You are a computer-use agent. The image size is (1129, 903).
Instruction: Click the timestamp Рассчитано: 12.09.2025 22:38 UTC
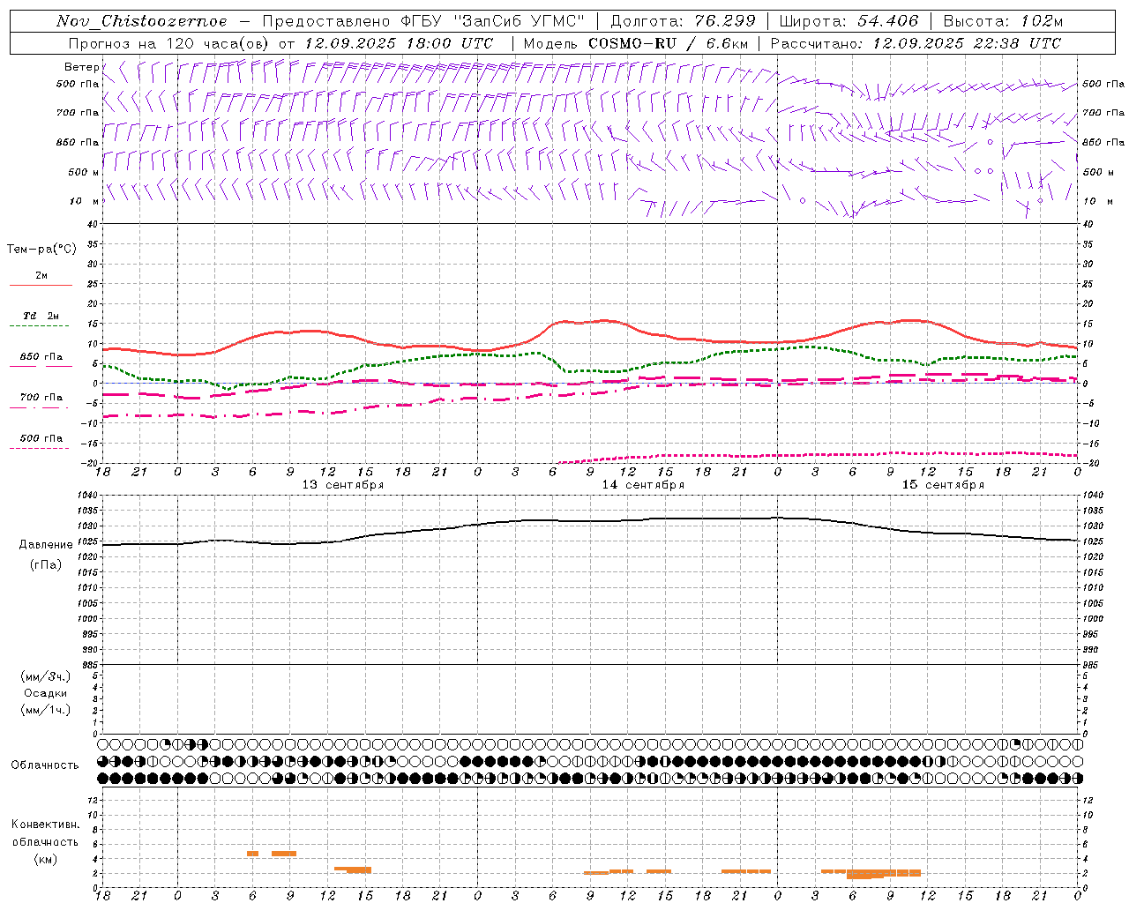[916, 43]
